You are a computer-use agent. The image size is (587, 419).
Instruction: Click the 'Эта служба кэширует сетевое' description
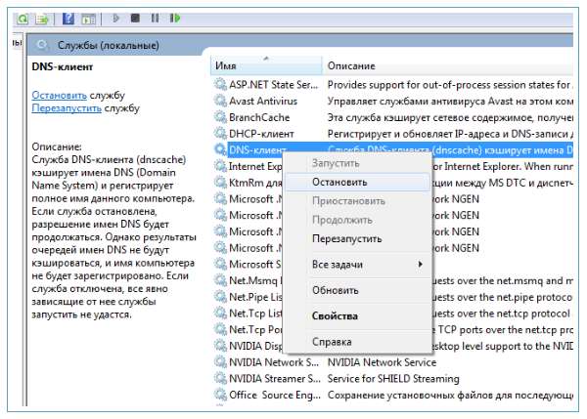[450, 117]
